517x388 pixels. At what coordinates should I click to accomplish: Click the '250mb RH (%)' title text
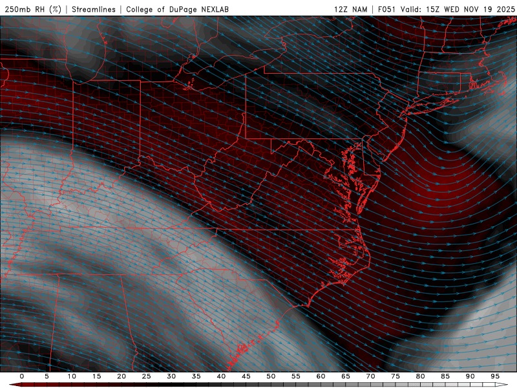pyautogui.click(x=33, y=9)
